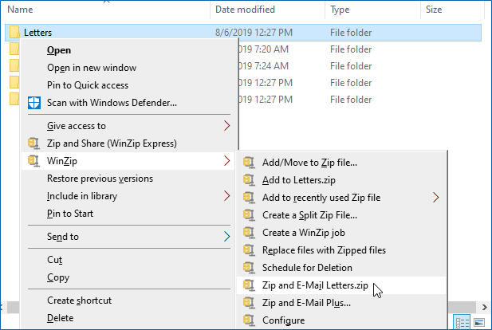Click the File folder type on the 7:24 AM row
This screenshot has width=492, height=330.
[x=351, y=66]
